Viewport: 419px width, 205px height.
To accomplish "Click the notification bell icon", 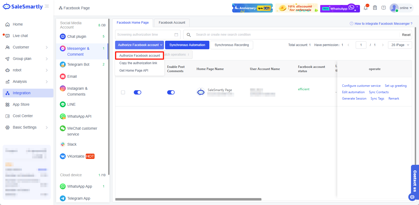I will point(366,8).
